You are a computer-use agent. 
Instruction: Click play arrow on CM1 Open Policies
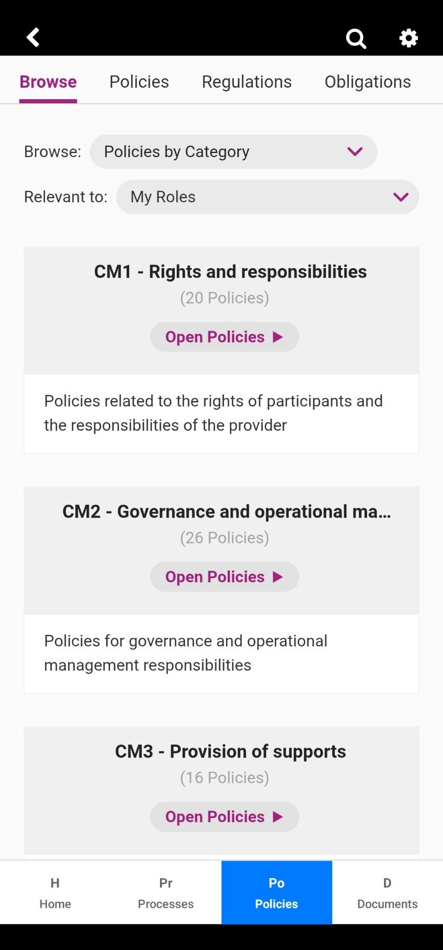tap(278, 337)
